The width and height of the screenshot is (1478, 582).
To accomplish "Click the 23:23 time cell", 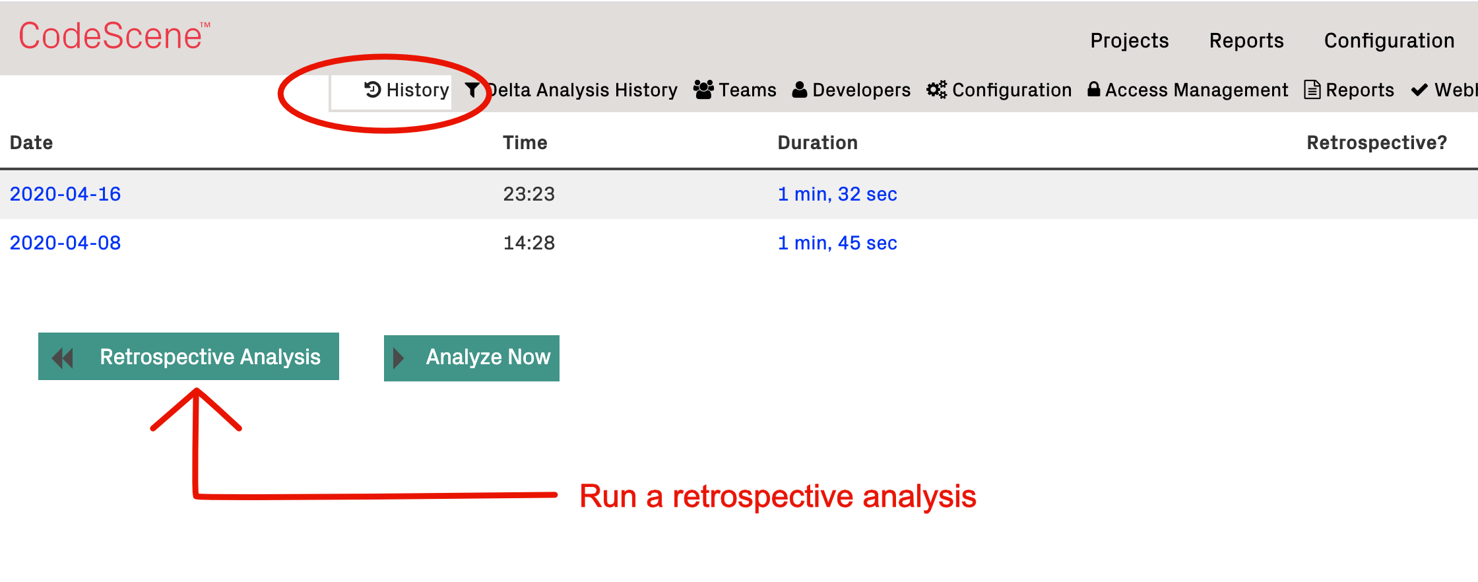I will point(529,194).
